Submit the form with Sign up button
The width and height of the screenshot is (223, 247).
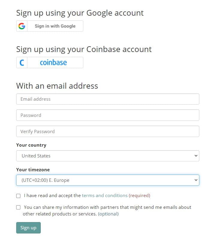coord(28,228)
